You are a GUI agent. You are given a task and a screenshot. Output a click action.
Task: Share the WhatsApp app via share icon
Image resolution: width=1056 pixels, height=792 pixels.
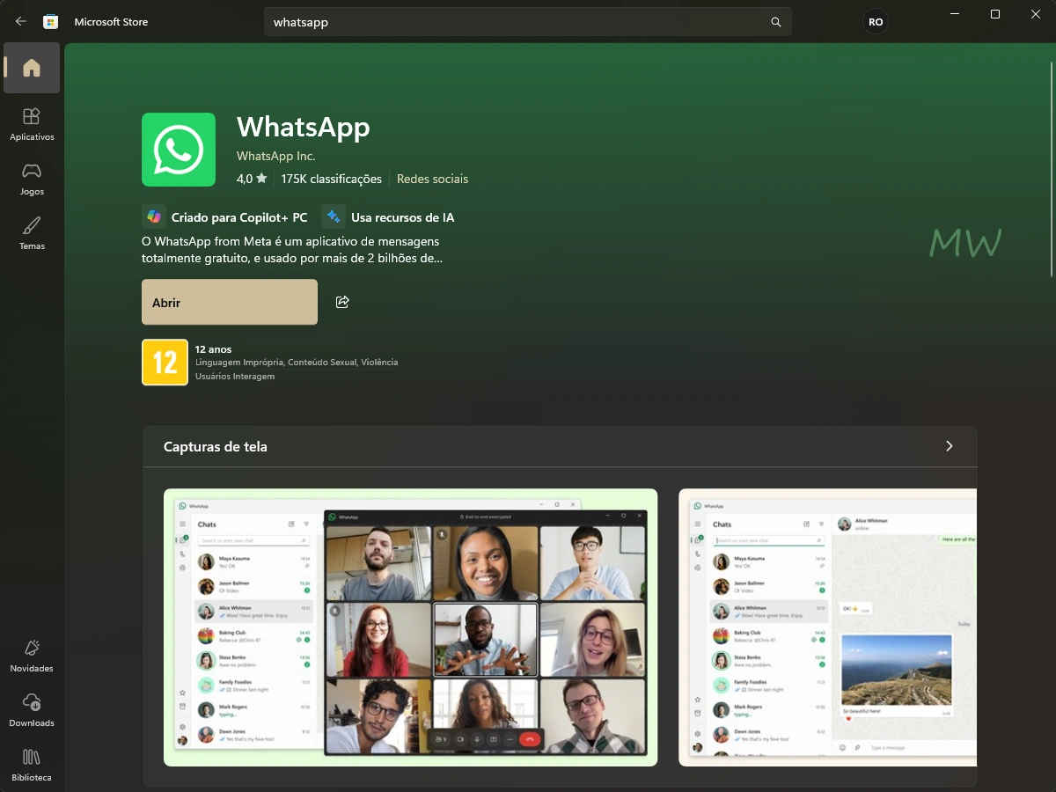[342, 302]
